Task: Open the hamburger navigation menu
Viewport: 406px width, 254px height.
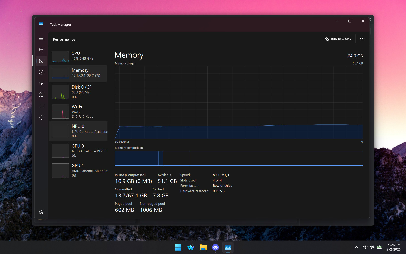Action: click(x=41, y=39)
